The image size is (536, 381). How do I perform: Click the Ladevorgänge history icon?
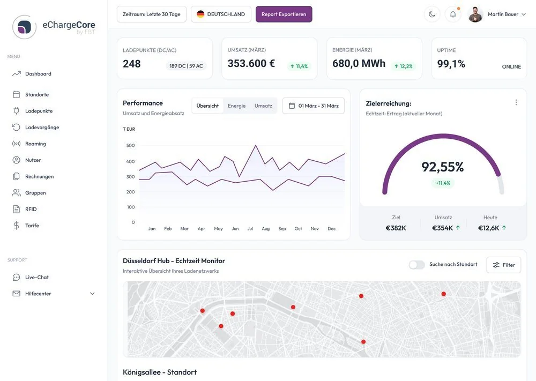16,128
